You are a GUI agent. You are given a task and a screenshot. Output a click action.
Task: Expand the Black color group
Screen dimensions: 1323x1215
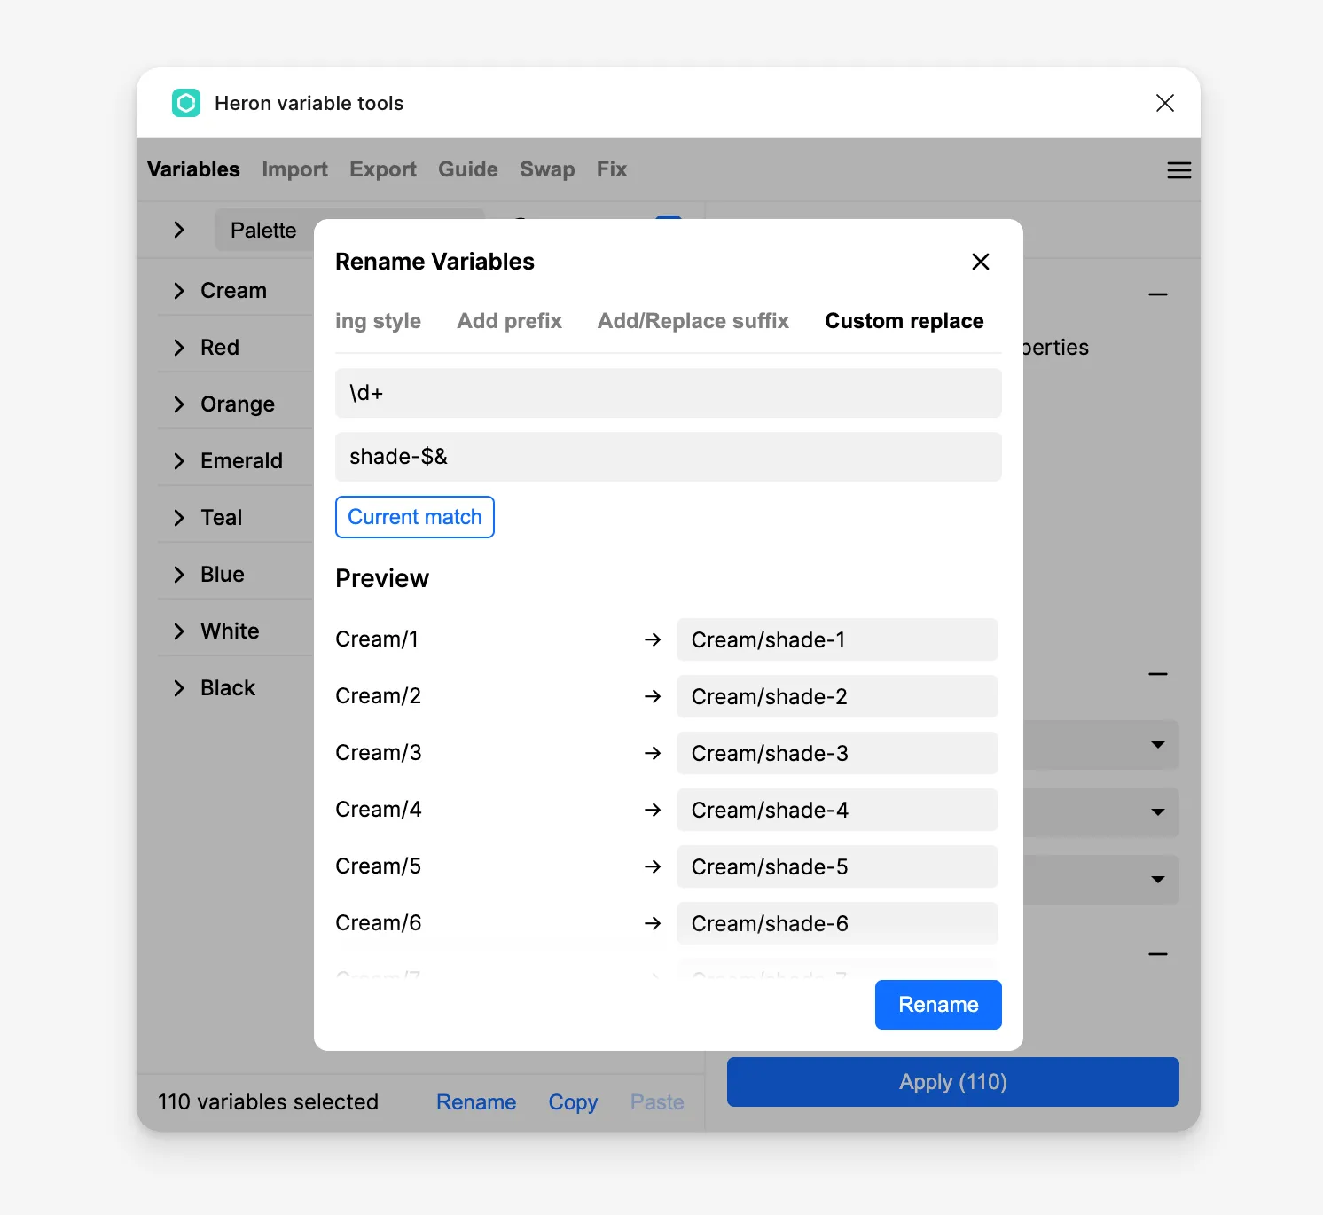pos(179,688)
